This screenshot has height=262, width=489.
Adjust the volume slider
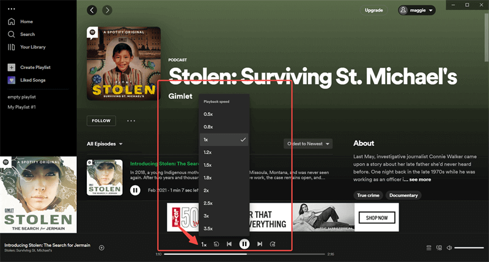(468, 247)
